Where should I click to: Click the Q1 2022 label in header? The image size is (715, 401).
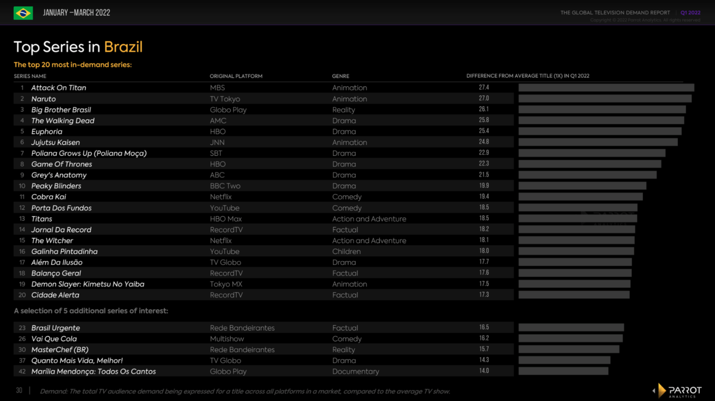(x=690, y=12)
